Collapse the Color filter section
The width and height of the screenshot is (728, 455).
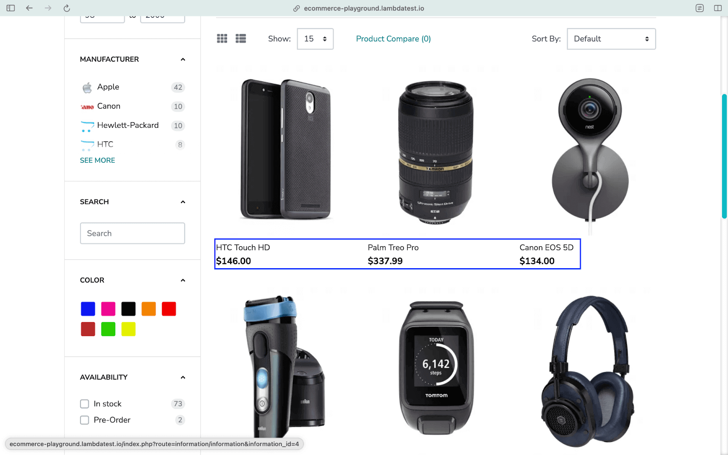click(183, 280)
